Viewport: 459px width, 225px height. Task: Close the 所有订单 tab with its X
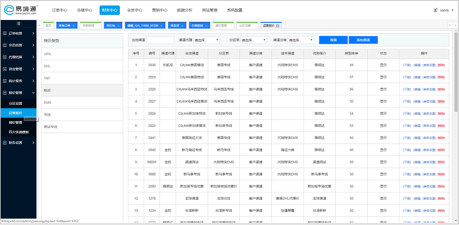pos(73,26)
